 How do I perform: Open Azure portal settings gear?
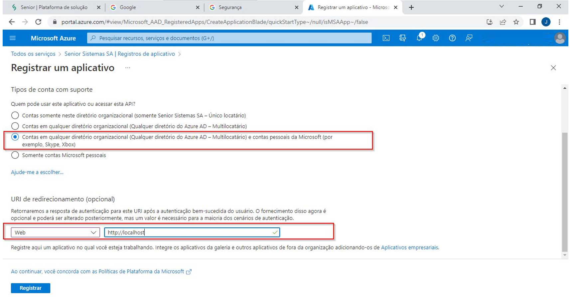coord(436,38)
